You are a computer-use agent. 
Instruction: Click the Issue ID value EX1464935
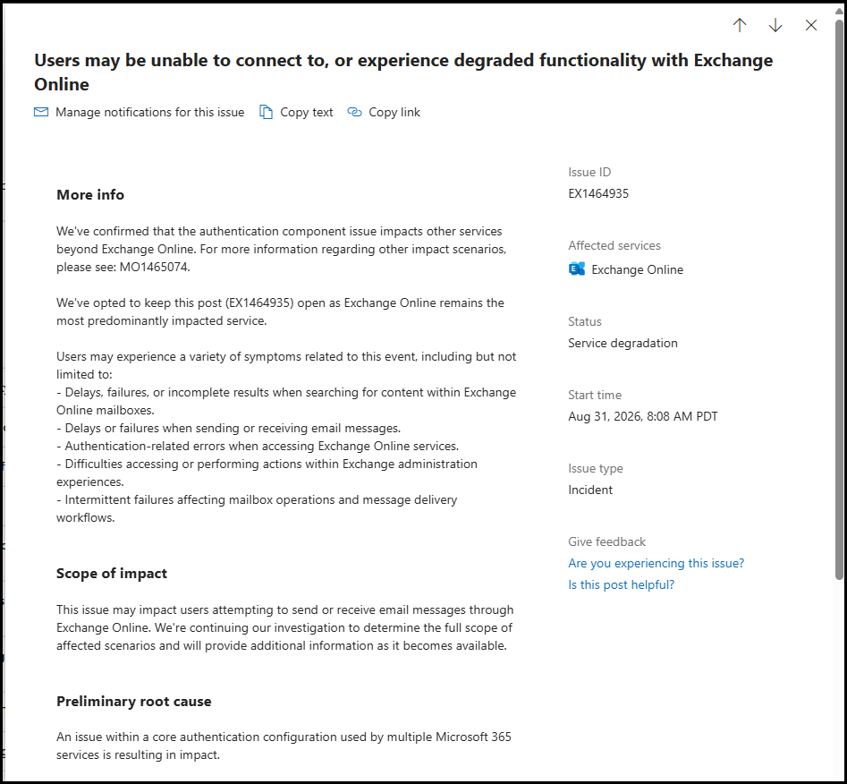598,193
